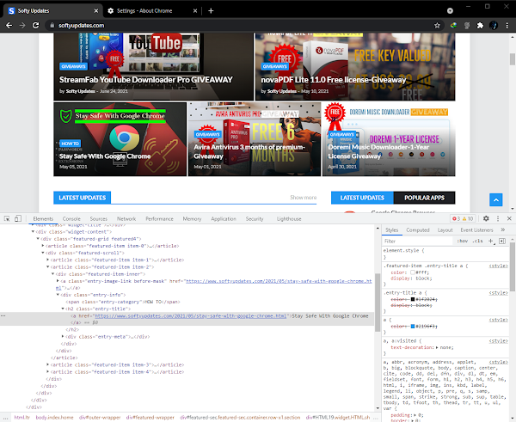Viewport: 516px width, 422px height.
Task: Close the Softy Updates tab
Action: 96,11
